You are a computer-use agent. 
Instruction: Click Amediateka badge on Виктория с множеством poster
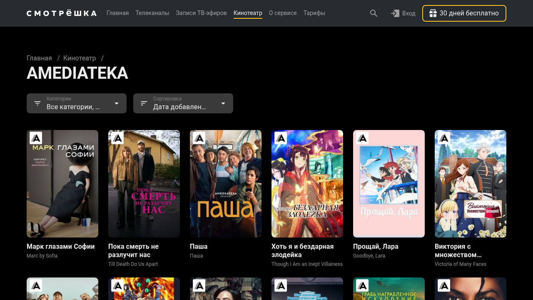click(444, 138)
